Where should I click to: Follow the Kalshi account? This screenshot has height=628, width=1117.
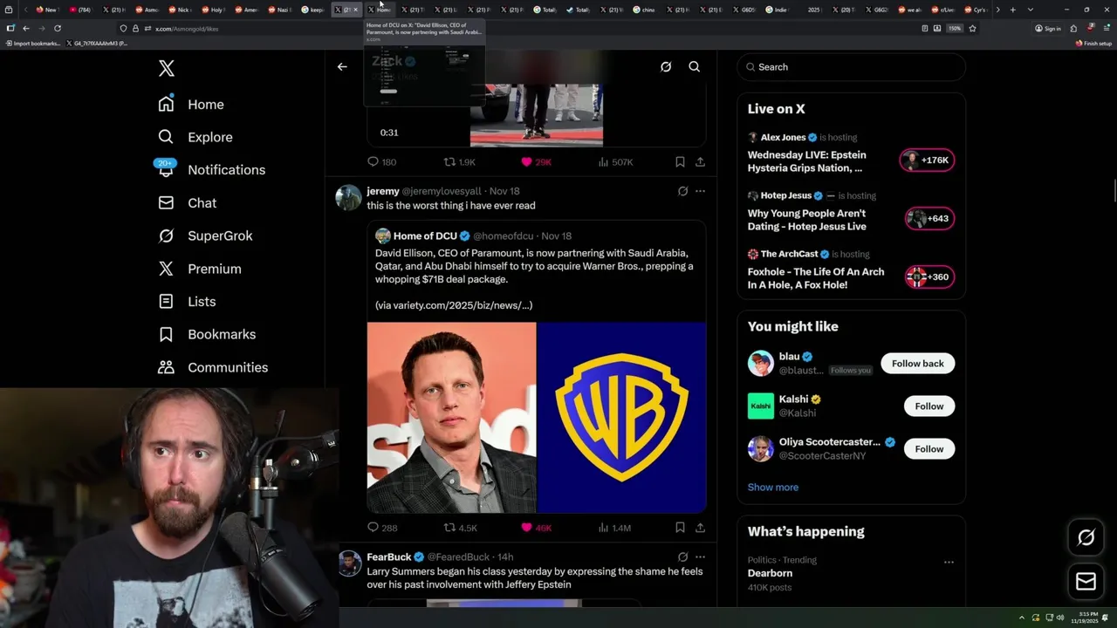click(929, 406)
